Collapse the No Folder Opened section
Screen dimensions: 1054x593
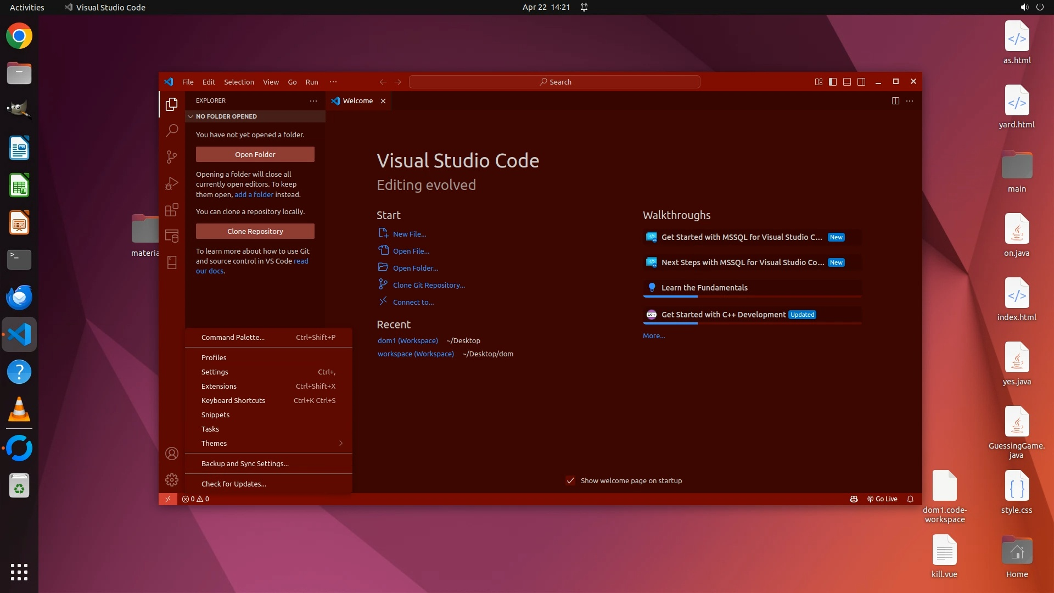[x=226, y=116]
